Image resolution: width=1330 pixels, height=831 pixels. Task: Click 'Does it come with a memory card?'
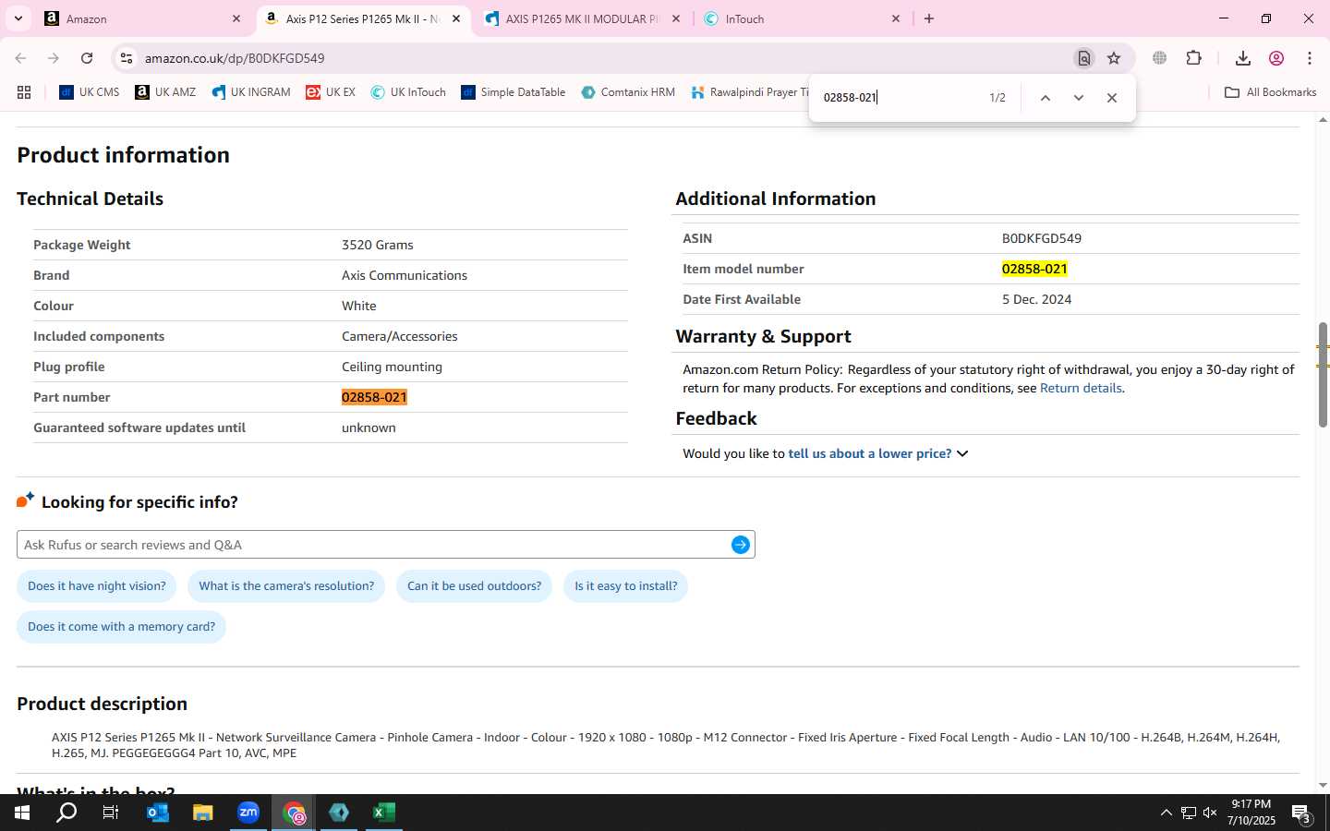point(121,627)
